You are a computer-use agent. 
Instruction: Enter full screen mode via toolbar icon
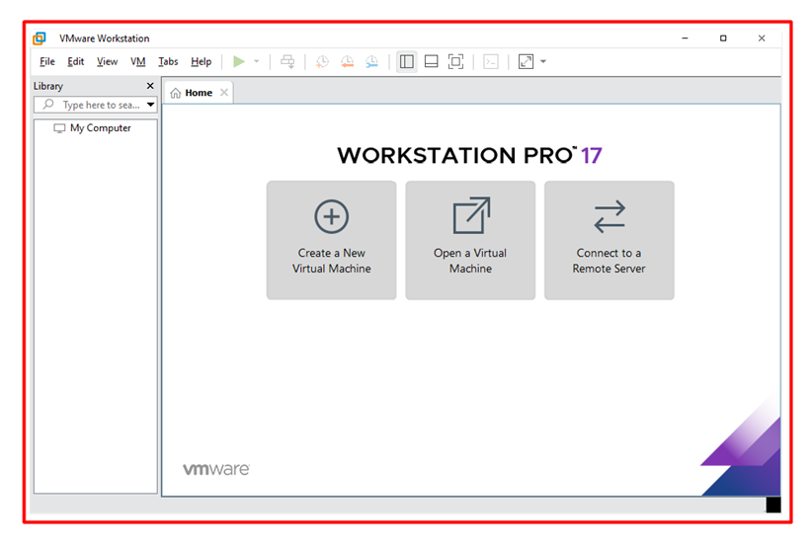(x=455, y=61)
